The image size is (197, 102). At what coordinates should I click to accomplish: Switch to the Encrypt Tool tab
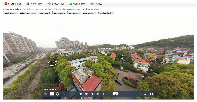(55, 4)
